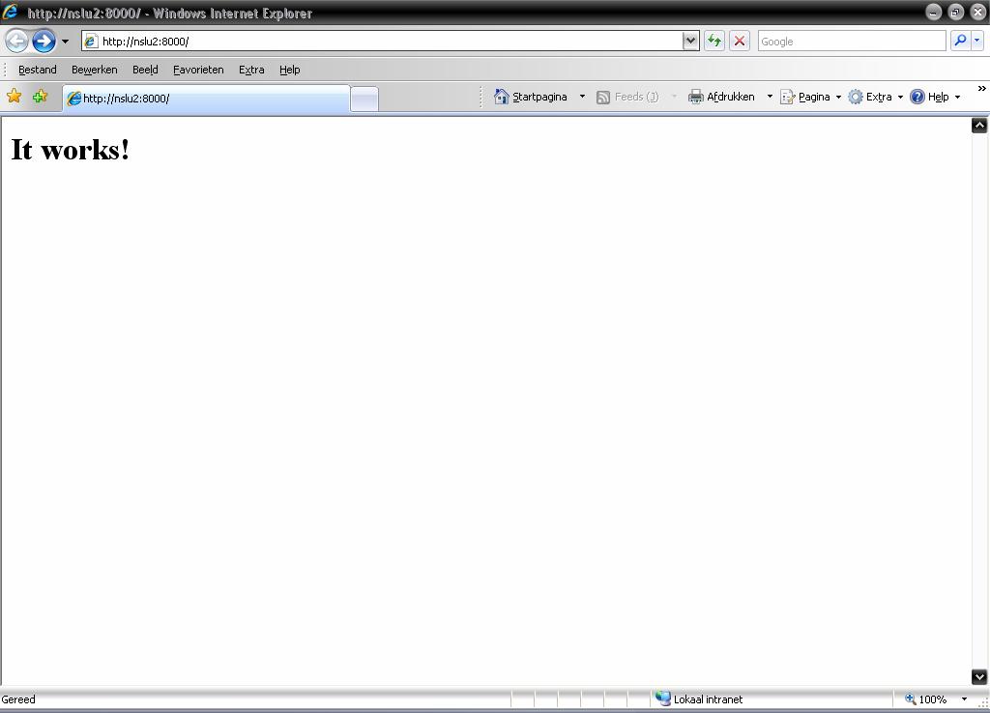This screenshot has height=713, width=990.
Task: Open the Extra menu in menu bar
Action: [251, 70]
